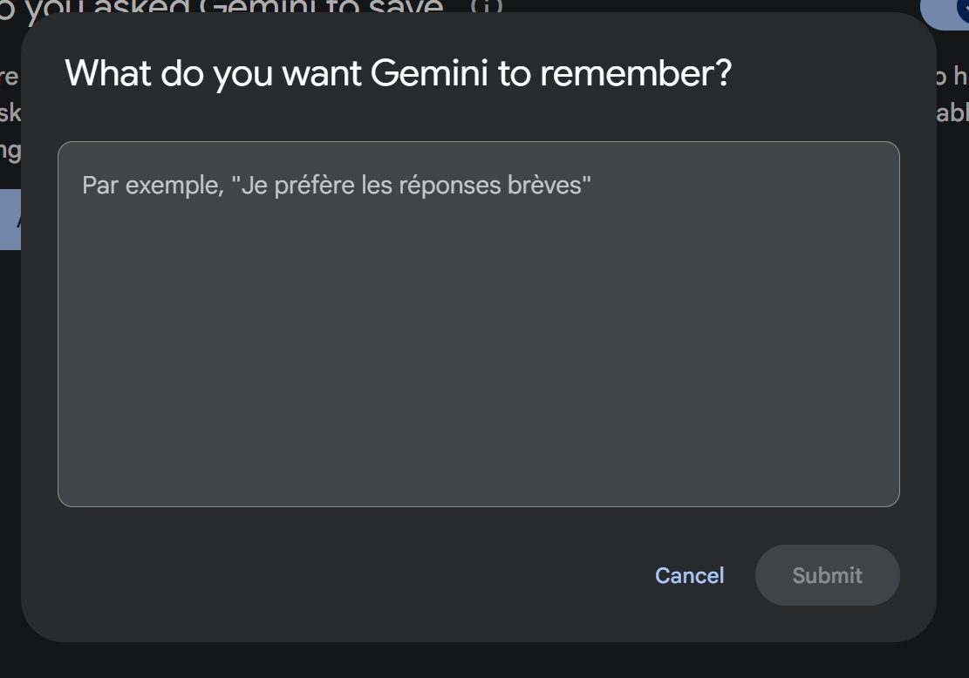Screen dimensions: 969x678
Task: Click the cut-off description text at left edge
Action: pos(9,113)
